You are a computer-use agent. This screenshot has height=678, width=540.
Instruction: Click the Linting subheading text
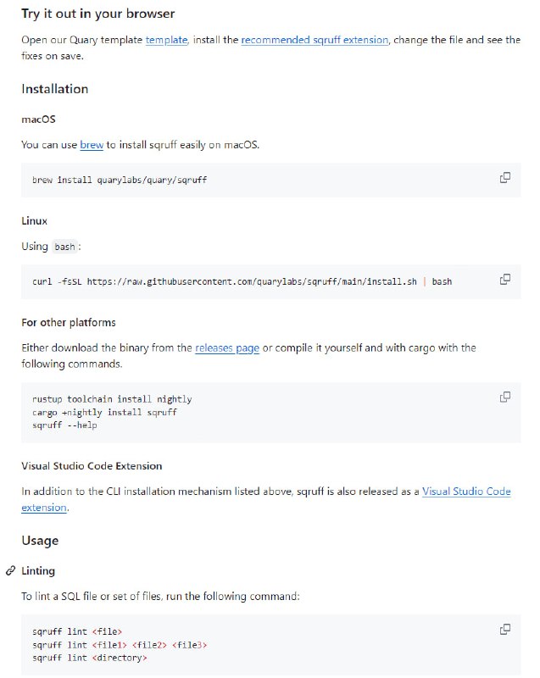coord(38,570)
